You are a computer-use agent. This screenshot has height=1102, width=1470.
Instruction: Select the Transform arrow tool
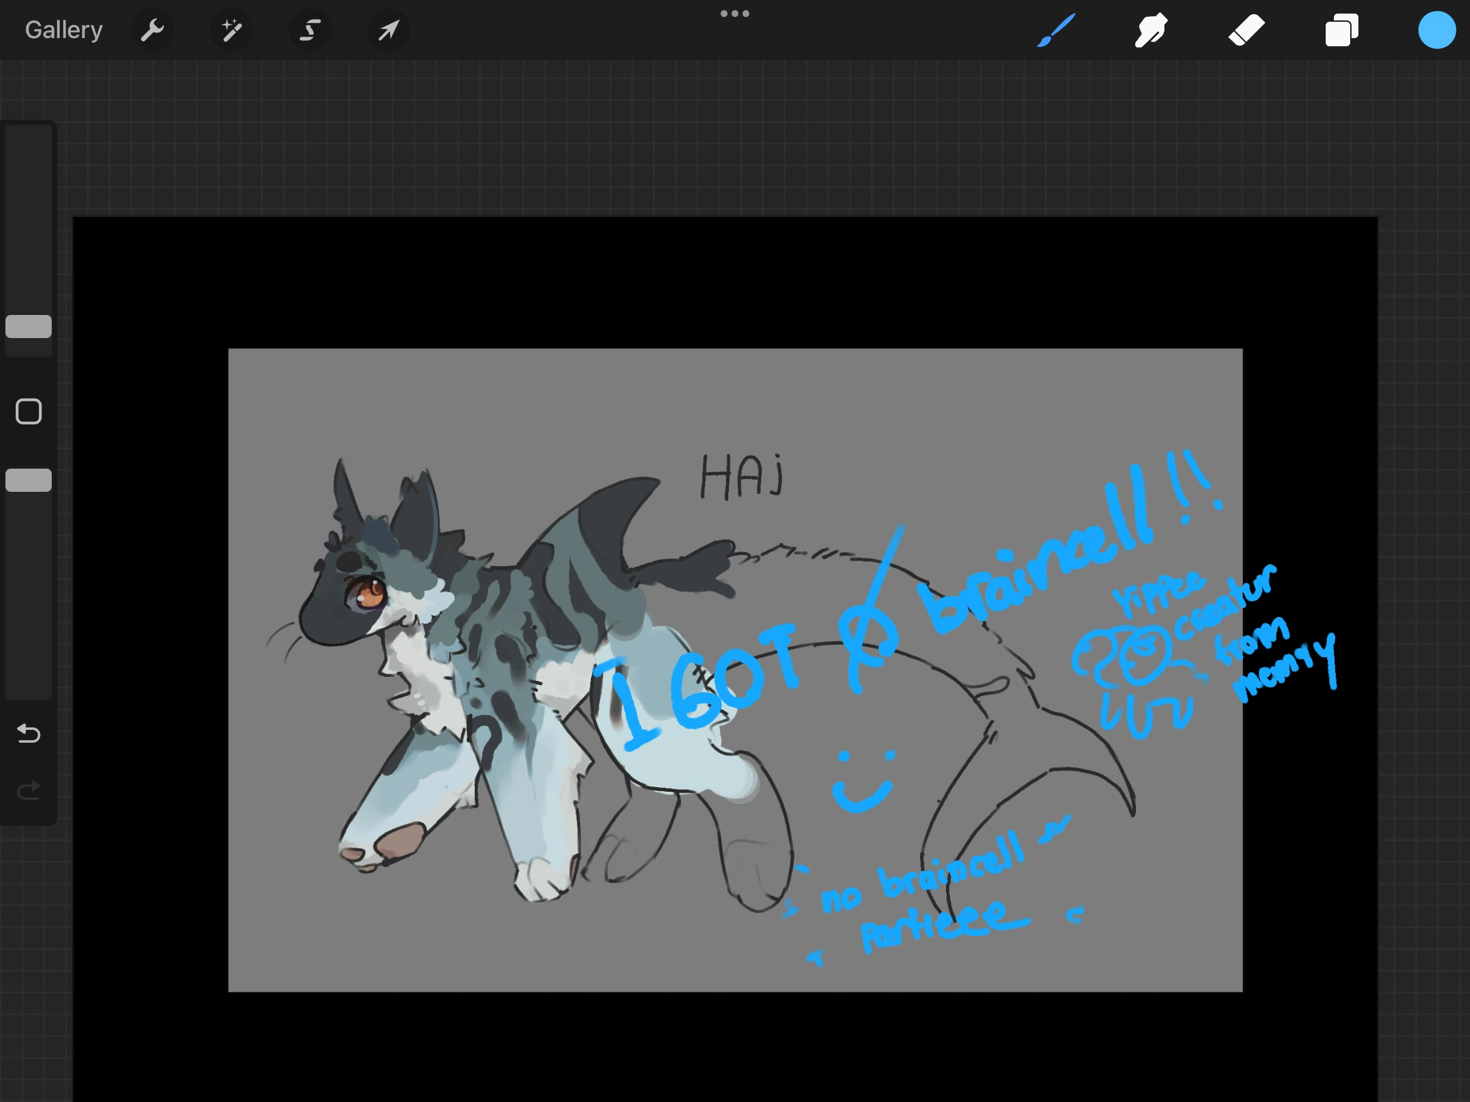388,29
